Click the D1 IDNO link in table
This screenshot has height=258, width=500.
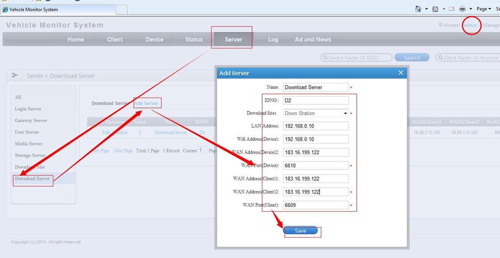203,133
